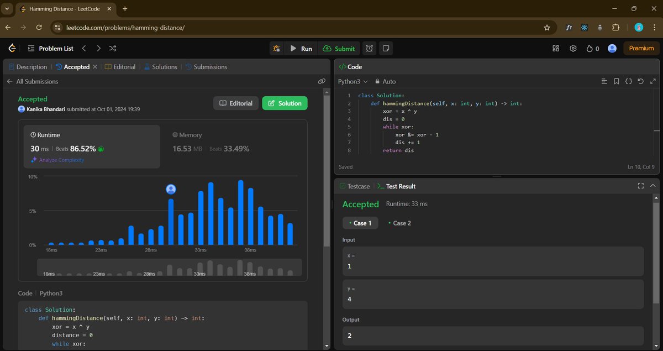Select Case 1
This screenshot has height=351, width=663.
[360, 223]
